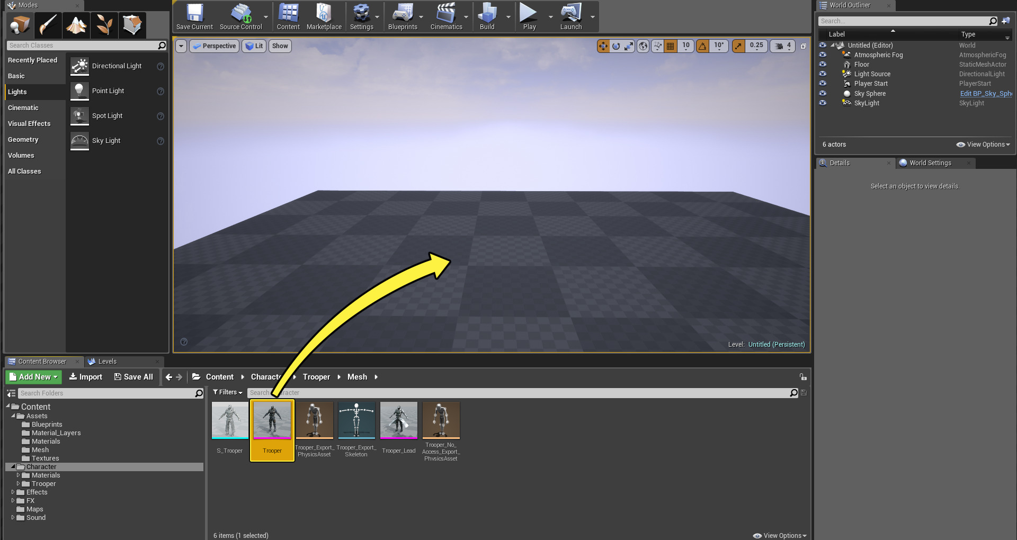Expand the Effects folder in the tree

(13, 492)
